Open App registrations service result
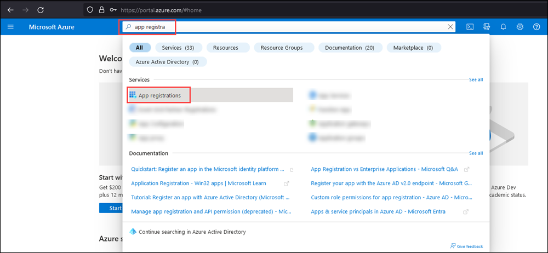Viewport: 548px width, 253px height. tap(159, 95)
